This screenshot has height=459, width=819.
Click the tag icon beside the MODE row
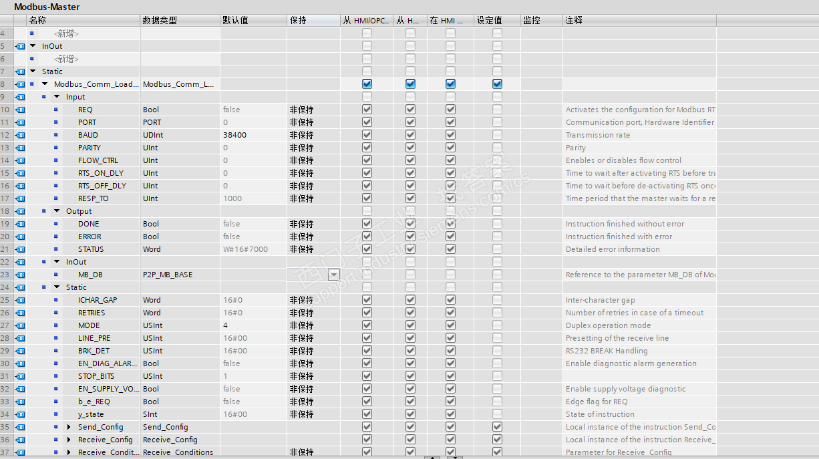(x=20, y=325)
